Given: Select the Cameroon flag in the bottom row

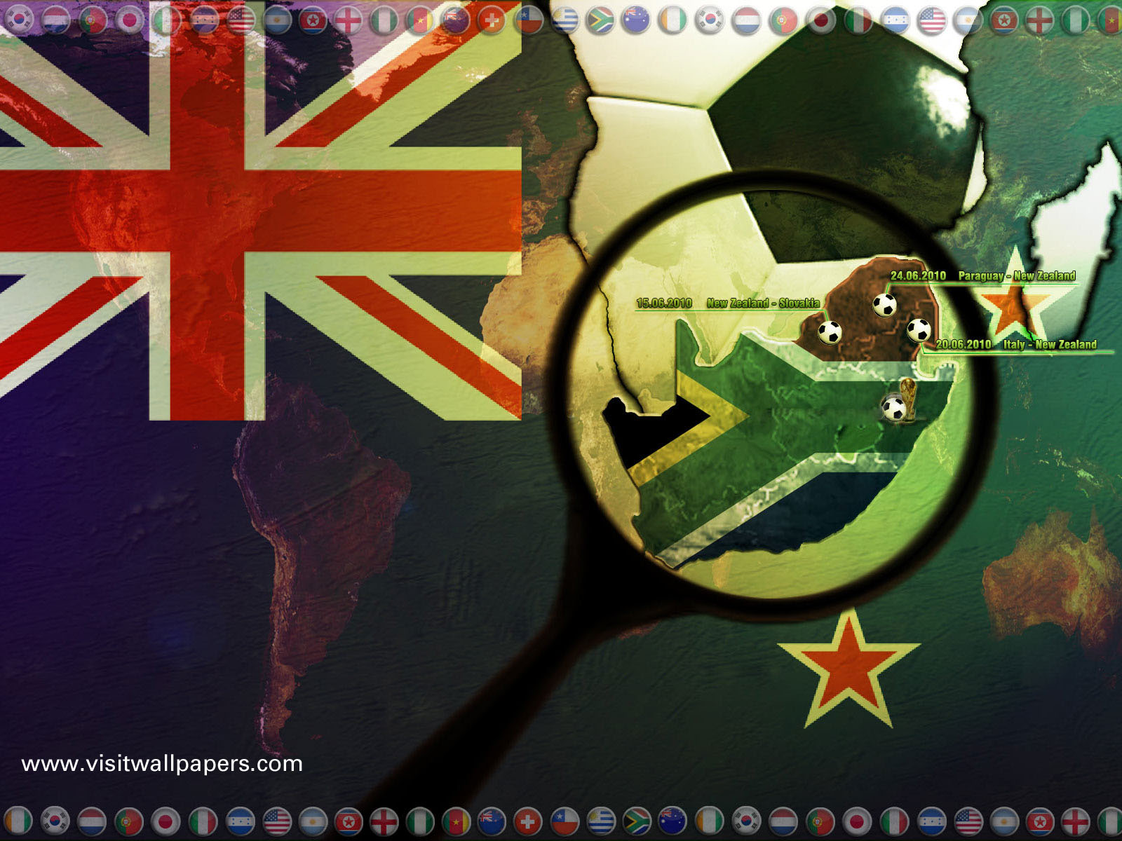Looking at the screenshot, I should click(456, 821).
